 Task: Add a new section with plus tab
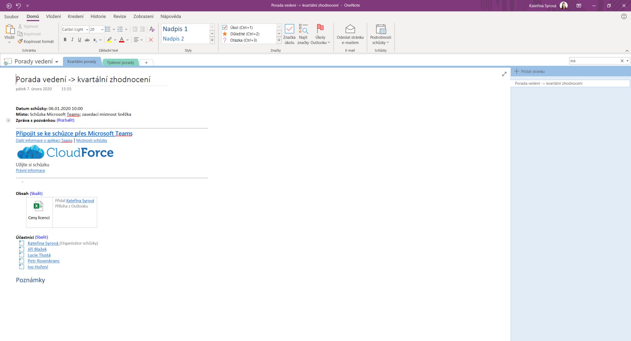(146, 62)
